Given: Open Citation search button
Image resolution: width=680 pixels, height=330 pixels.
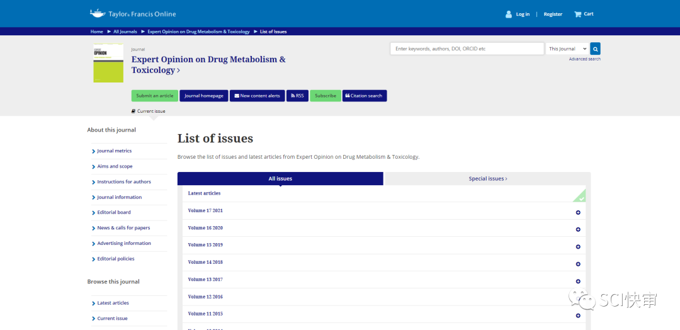Looking at the screenshot, I should (x=365, y=96).
